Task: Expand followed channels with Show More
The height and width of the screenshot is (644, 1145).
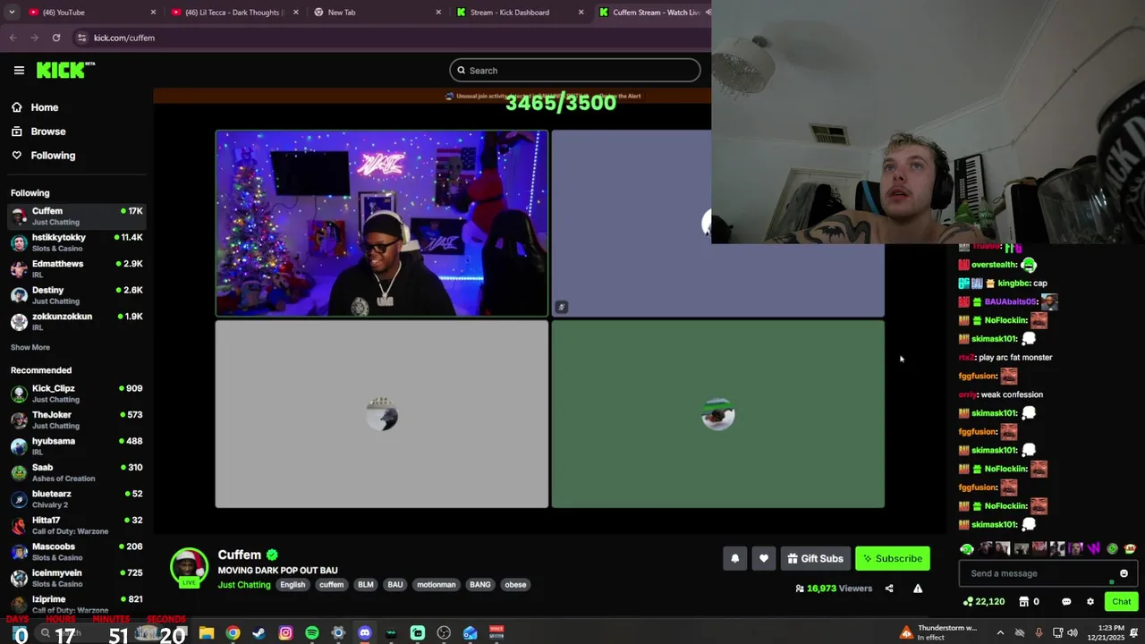Action: pos(30,347)
